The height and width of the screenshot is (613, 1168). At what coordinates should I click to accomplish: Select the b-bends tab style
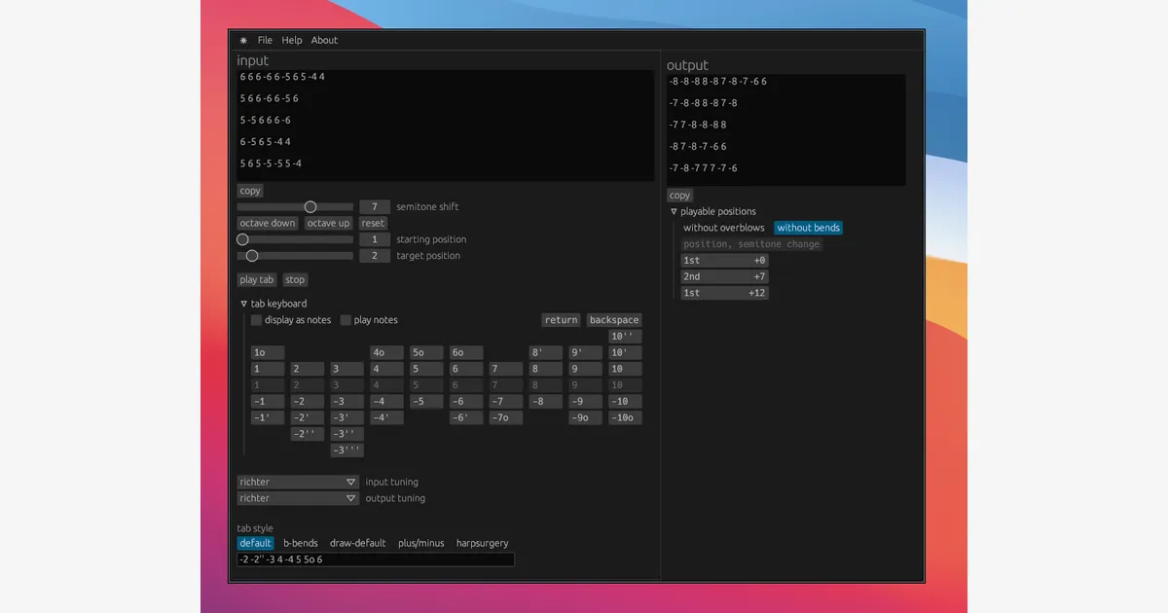[x=301, y=543]
